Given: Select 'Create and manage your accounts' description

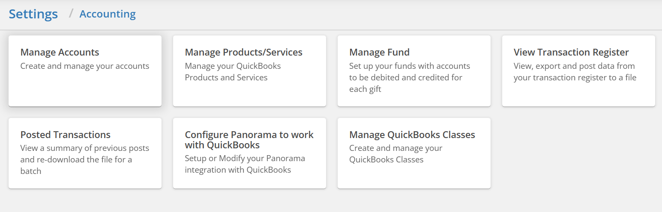Looking at the screenshot, I should 85,66.
